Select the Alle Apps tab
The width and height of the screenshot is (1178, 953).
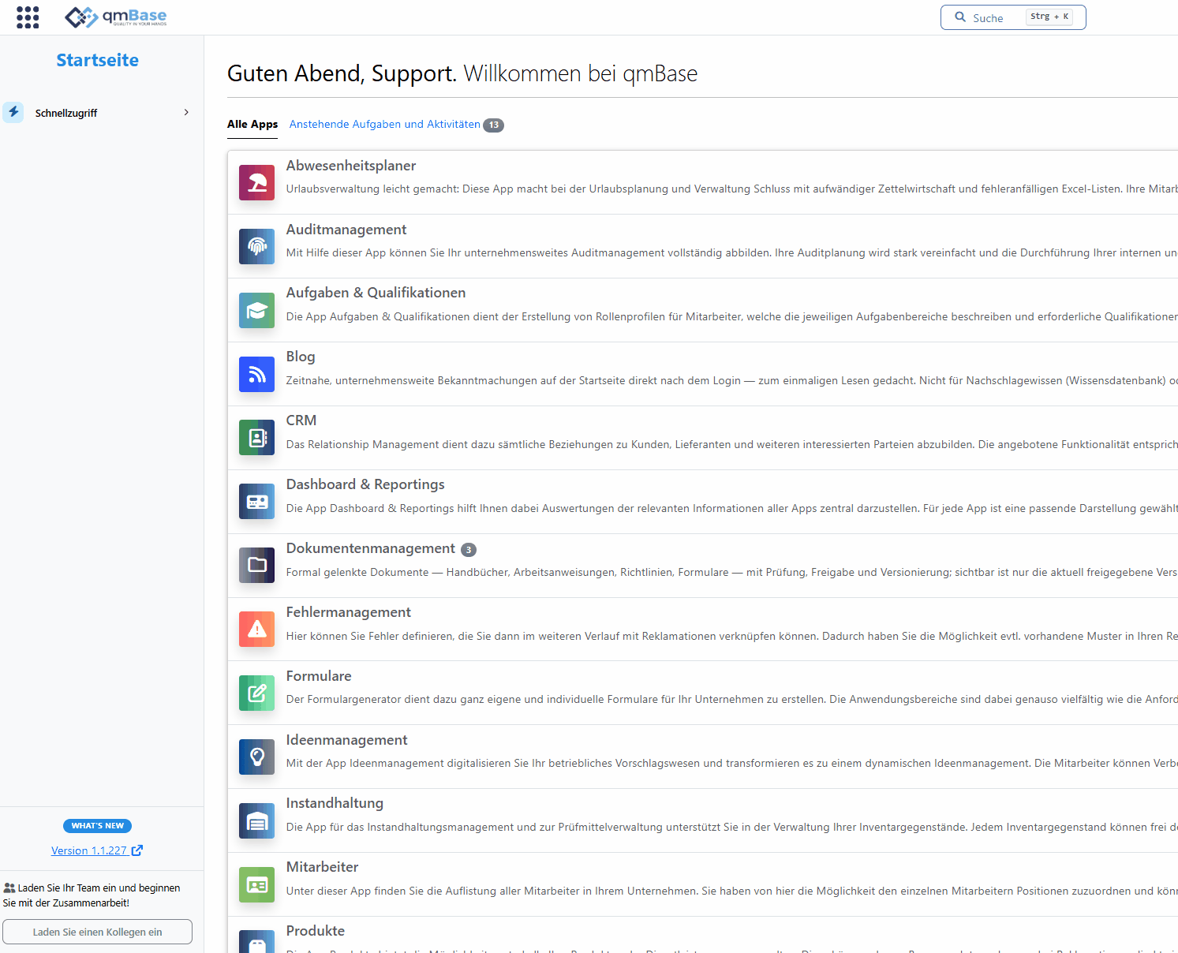(252, 124)
